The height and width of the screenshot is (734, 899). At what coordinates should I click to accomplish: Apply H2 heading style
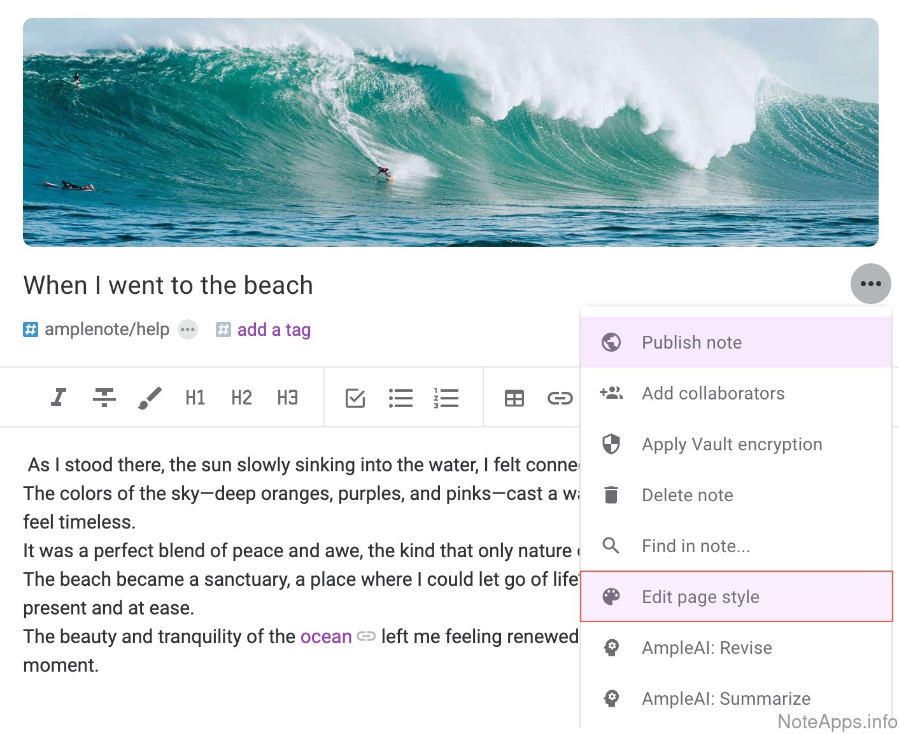(x=241, y=398)
